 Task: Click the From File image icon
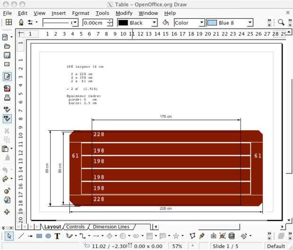coord(223,236)
